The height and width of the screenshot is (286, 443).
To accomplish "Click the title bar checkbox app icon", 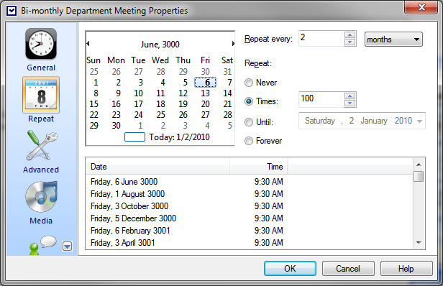I will [12, 11].
